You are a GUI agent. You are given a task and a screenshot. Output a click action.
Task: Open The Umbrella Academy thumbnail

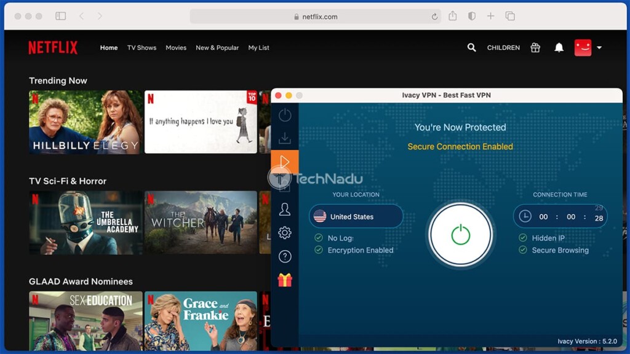pos(86,222)
